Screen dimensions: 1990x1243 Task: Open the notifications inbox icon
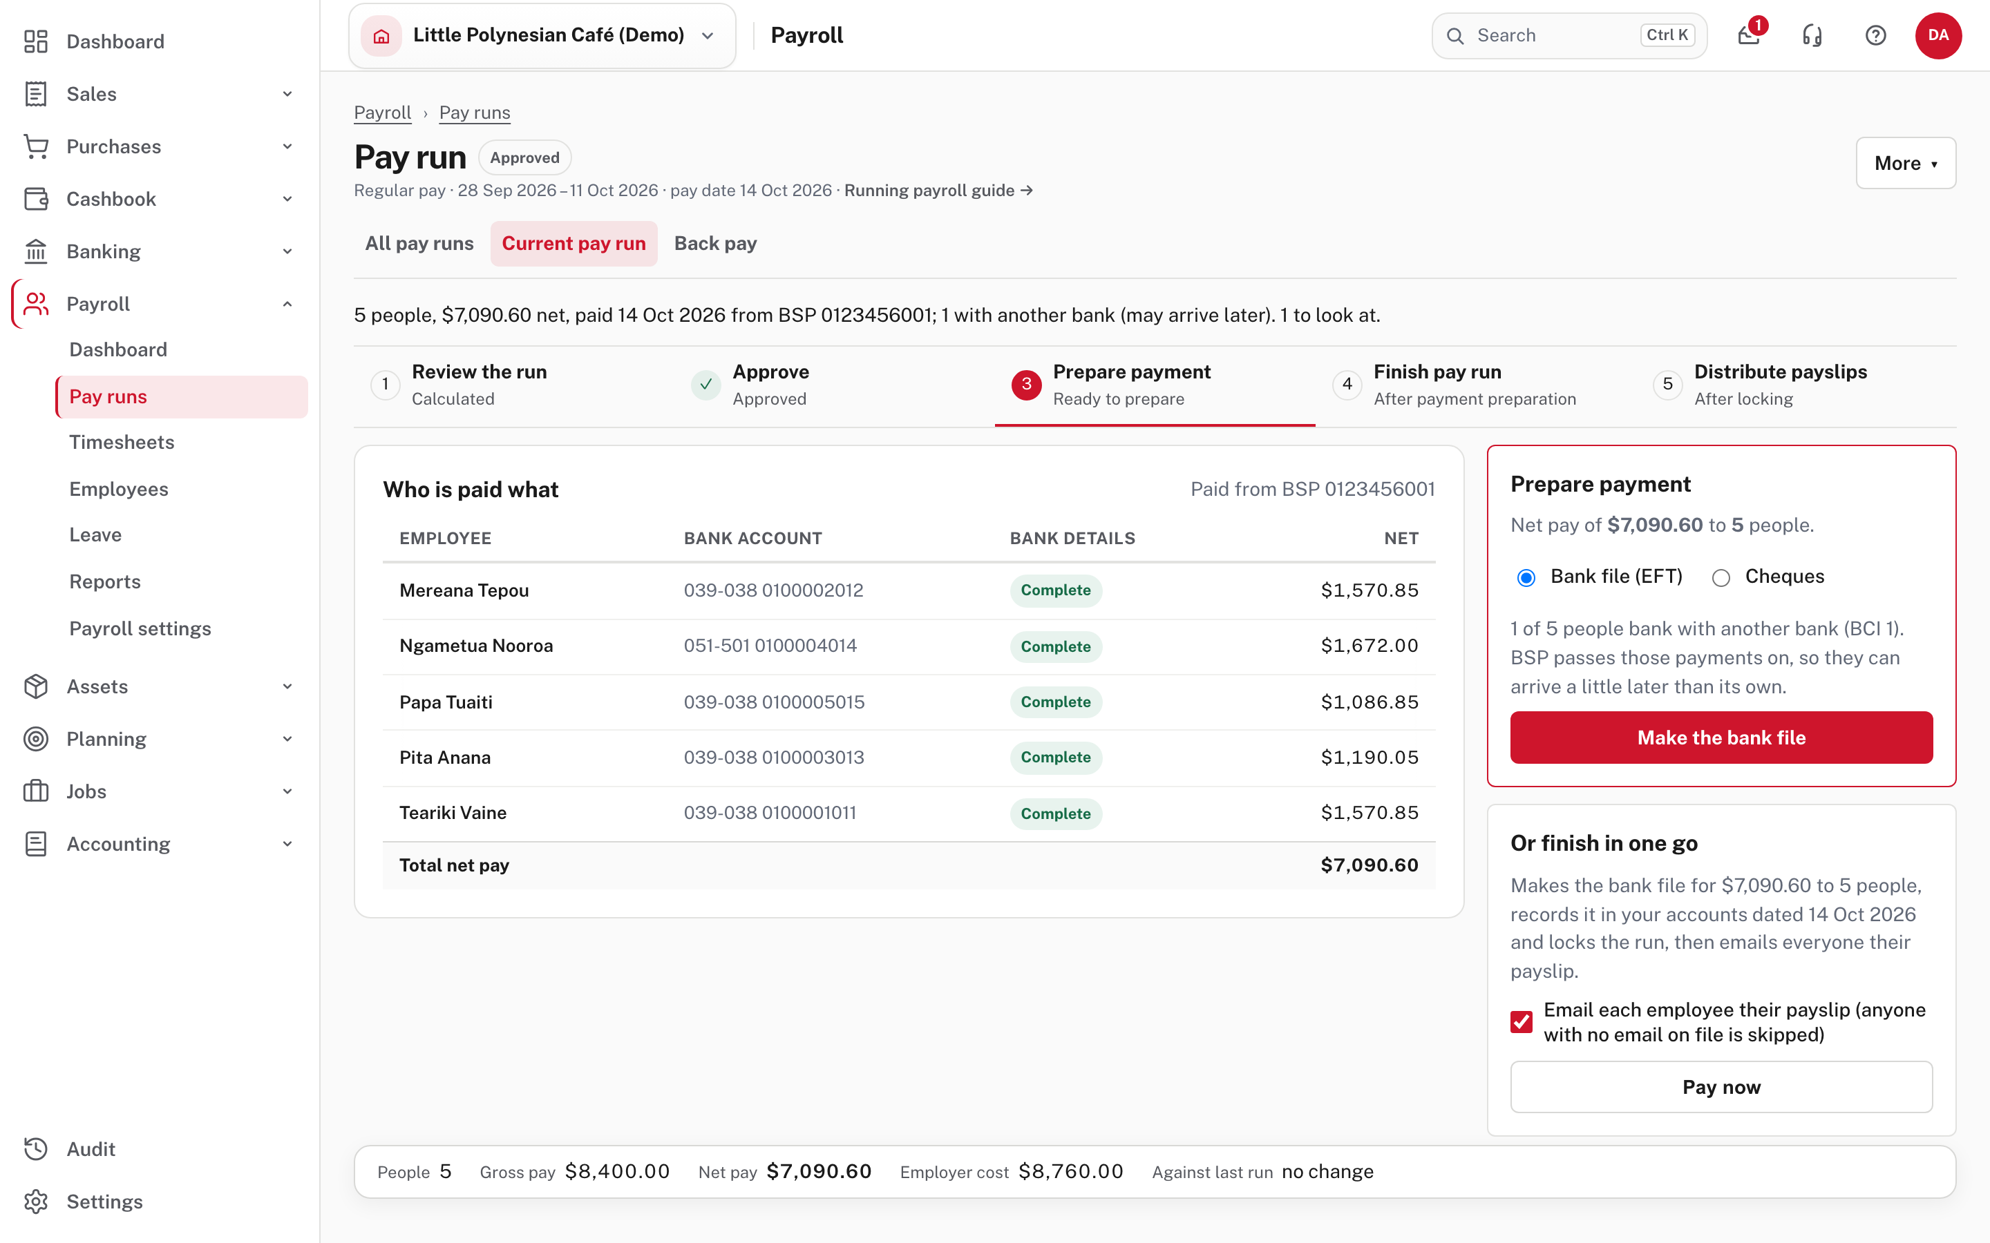[x=1749, y=35]
